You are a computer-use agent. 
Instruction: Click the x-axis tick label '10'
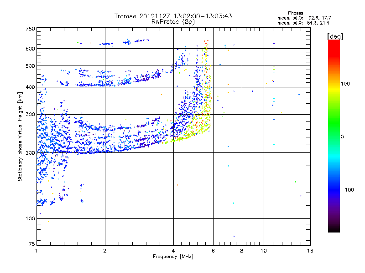tap(264, 251)
